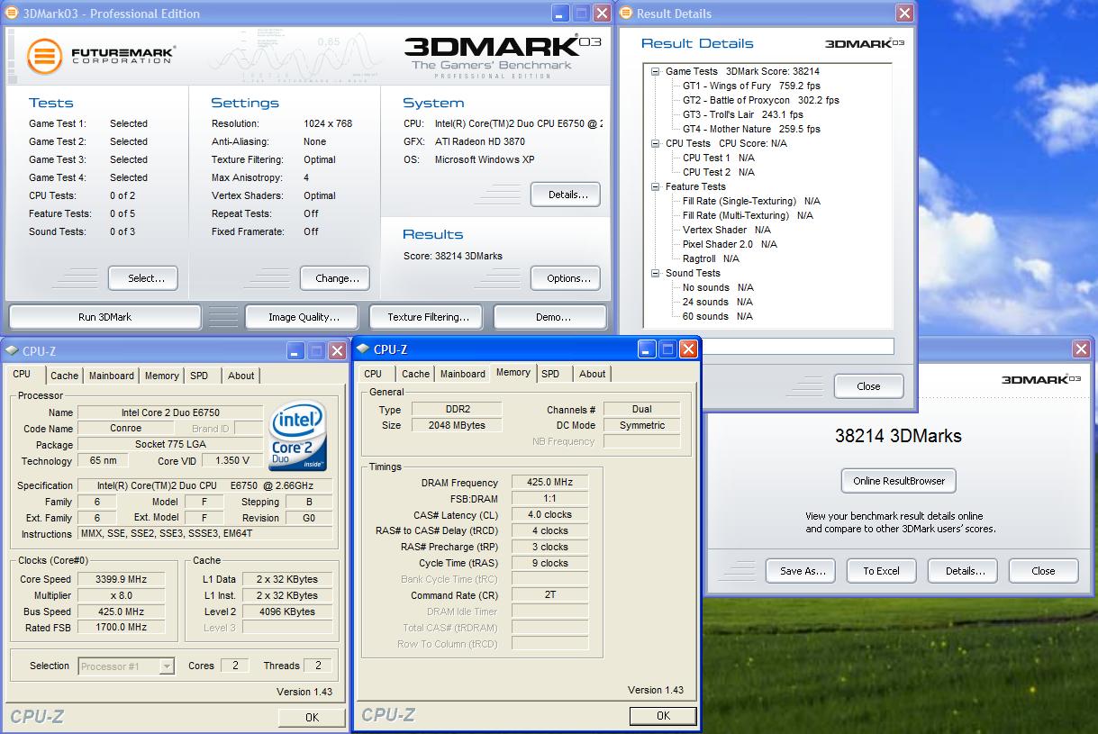
Task: Close the 38214 3DMarks score dialog
Action: [x=1043, y=571]
